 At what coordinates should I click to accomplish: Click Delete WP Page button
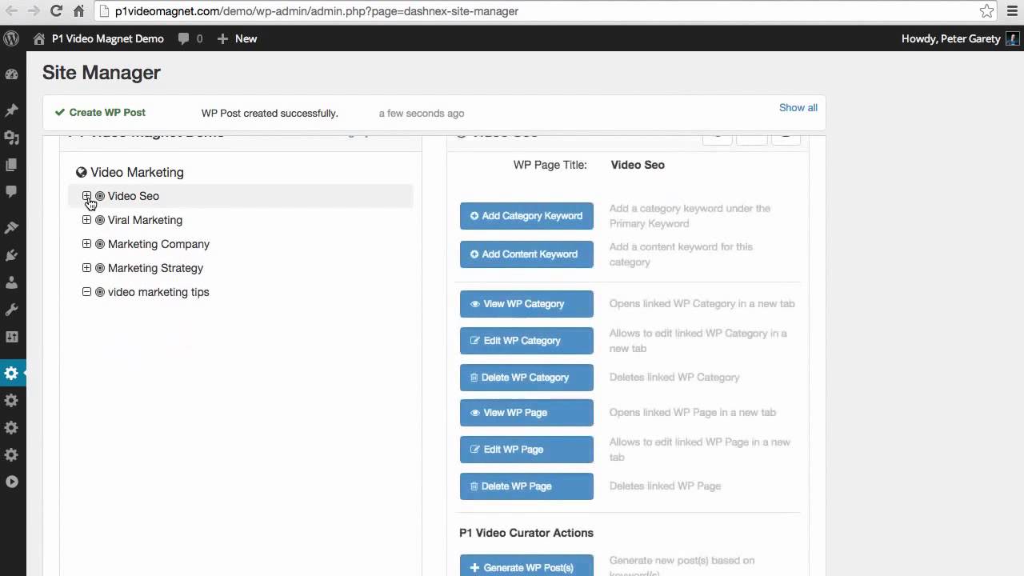click(526, 486)
